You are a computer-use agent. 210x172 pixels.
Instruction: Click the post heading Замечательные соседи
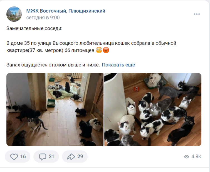(34, 29)
